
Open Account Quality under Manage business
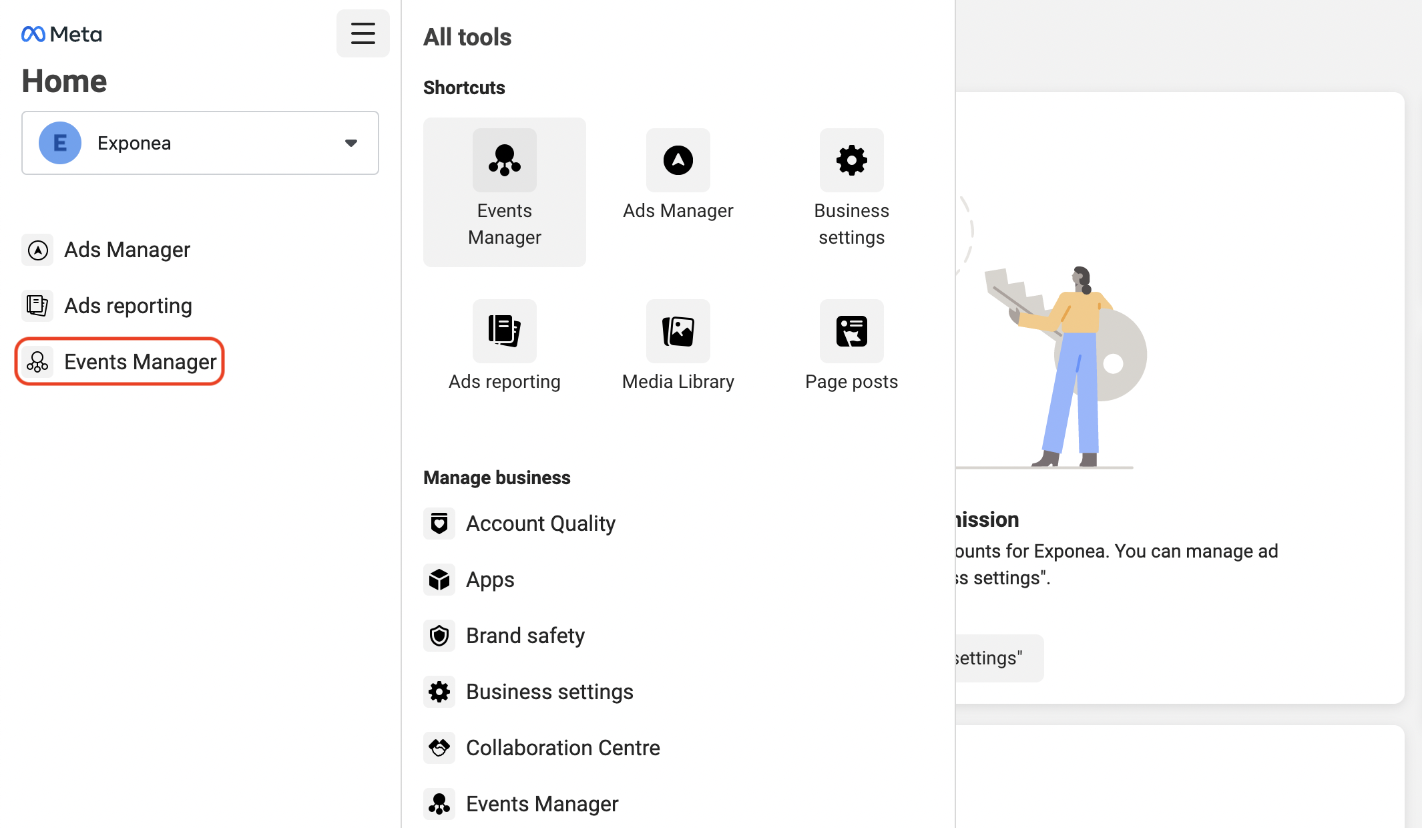pos(540,524)
